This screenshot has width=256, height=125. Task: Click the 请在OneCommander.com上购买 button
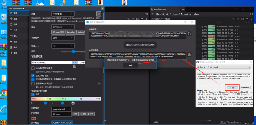(x=140, y=44)
